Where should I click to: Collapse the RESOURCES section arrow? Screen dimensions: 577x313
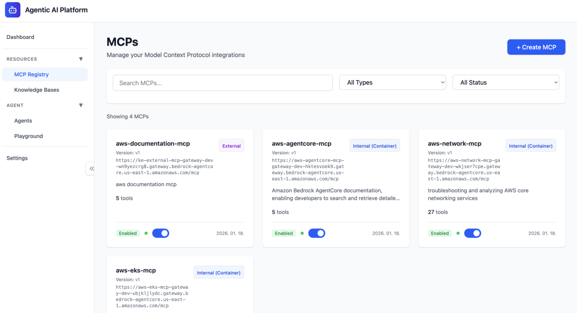81,59
